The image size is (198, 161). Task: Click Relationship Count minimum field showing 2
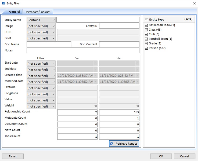pos(77,112)
